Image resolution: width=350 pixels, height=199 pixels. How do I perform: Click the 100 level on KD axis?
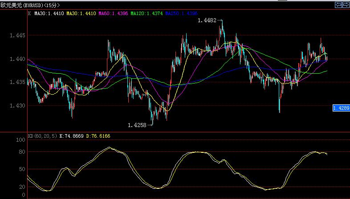[x=21, y=140]
